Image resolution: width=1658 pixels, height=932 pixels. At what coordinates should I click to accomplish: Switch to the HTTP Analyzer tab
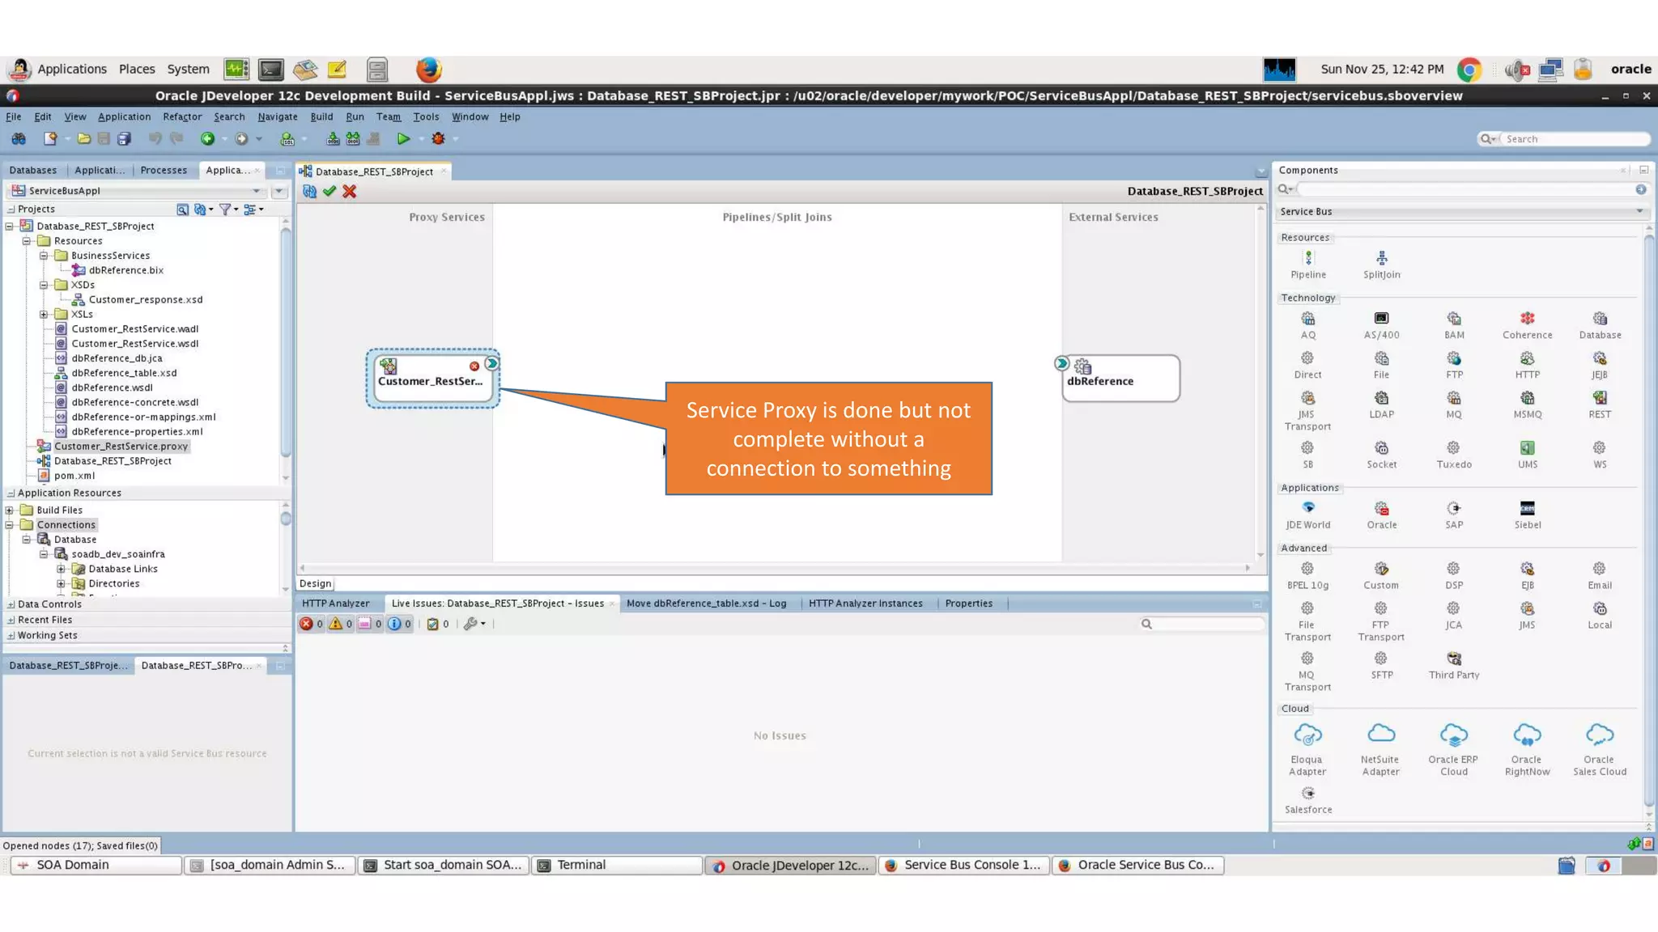pos(335,604)
